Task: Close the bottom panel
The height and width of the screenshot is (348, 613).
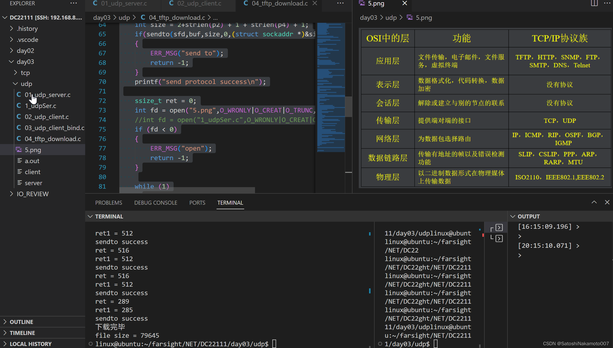Action: (x=607, y=202)
